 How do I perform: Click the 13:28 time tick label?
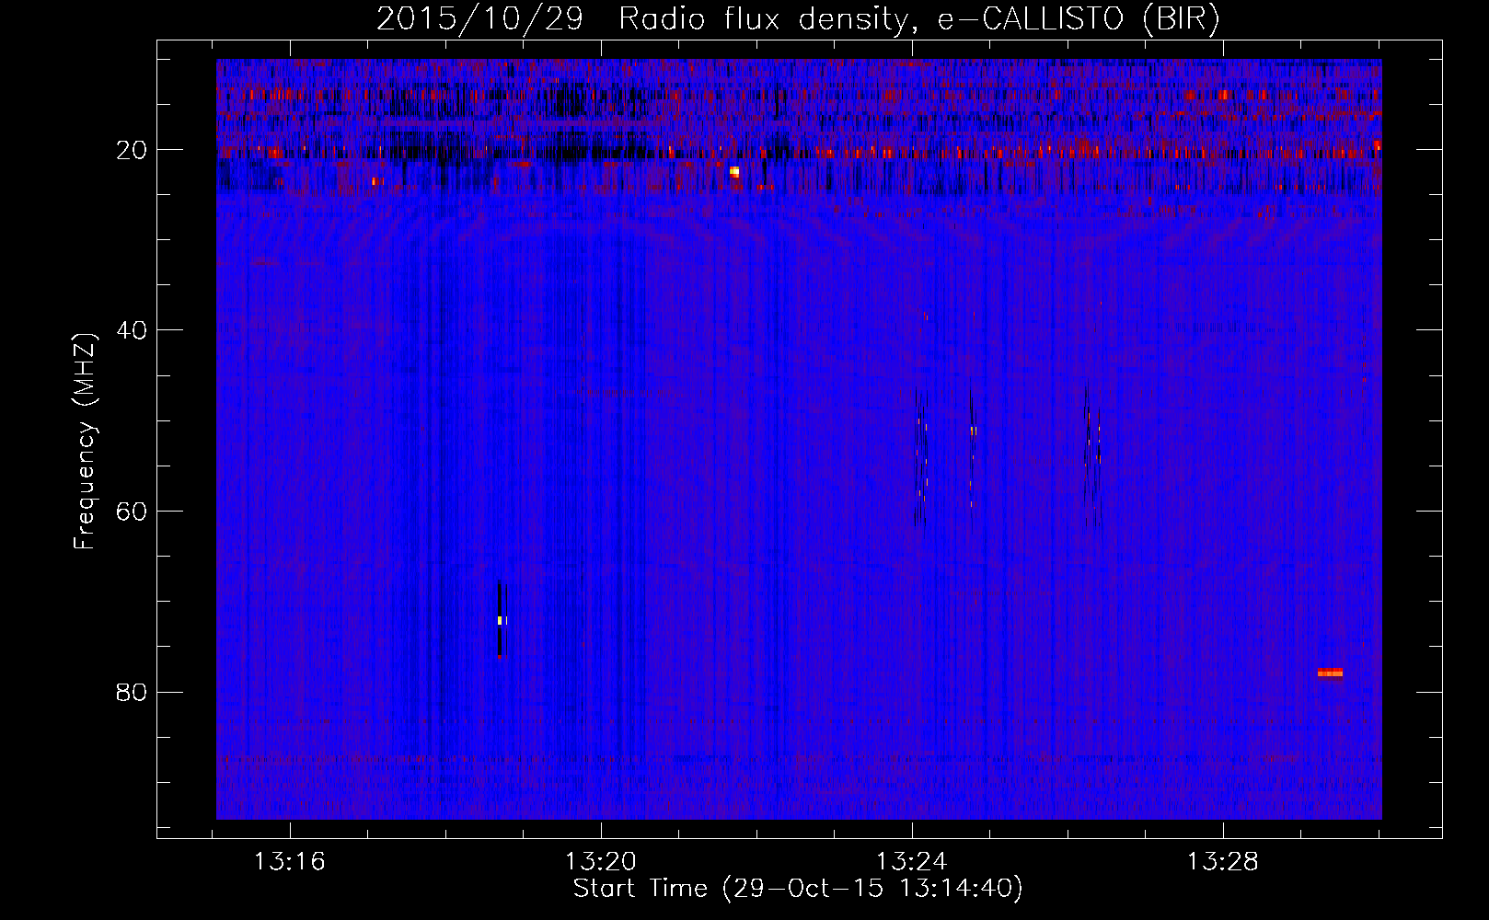1222,862
